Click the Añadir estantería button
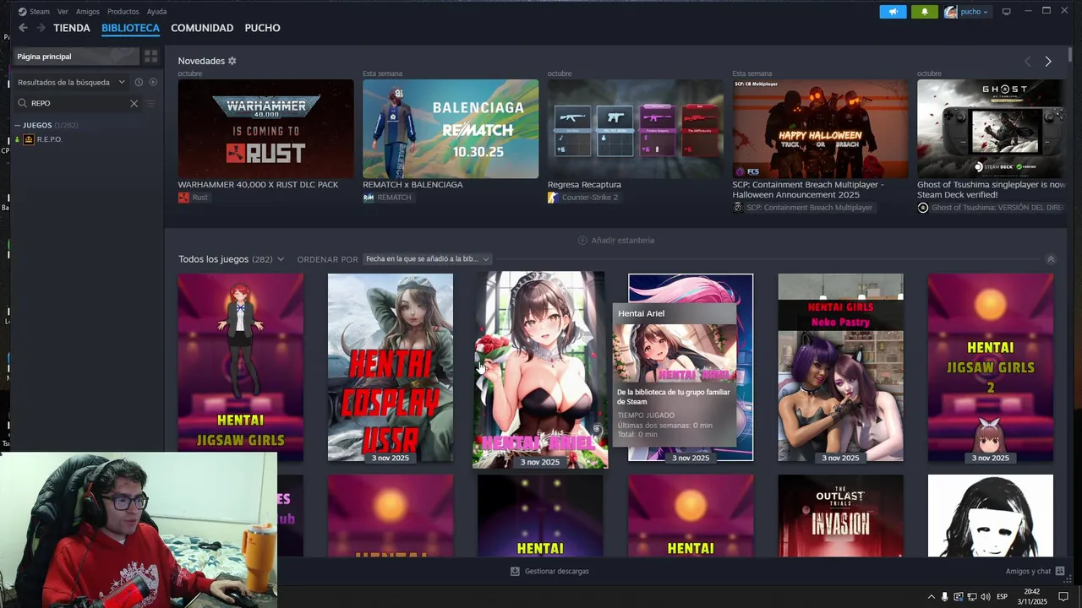 click(615, 241)
